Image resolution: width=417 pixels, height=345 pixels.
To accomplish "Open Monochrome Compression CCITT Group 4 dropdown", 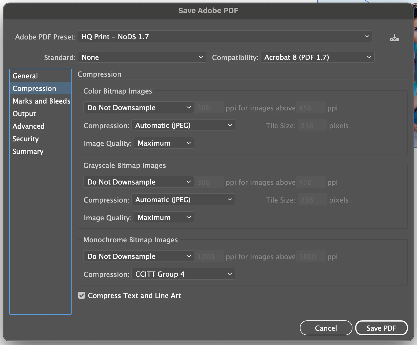I will pos(183,274).
